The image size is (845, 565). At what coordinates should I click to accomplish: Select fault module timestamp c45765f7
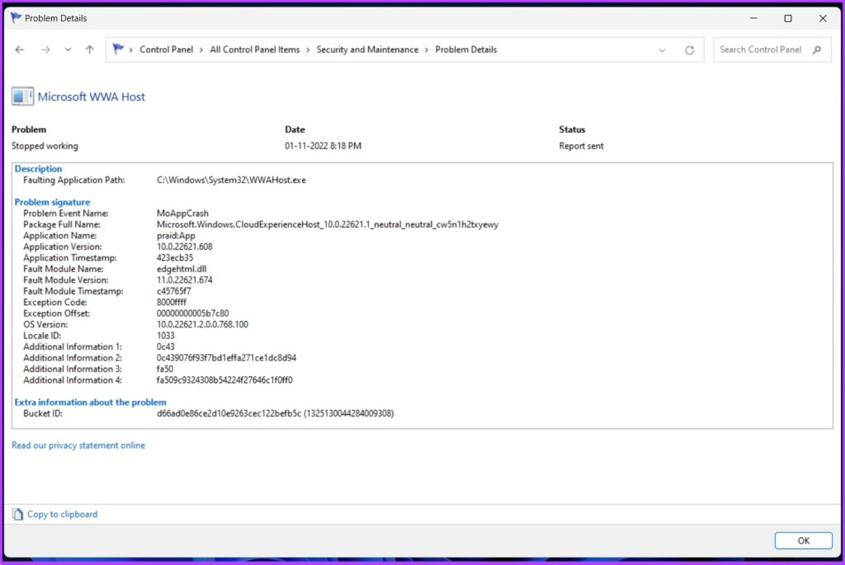pos(173,291)
